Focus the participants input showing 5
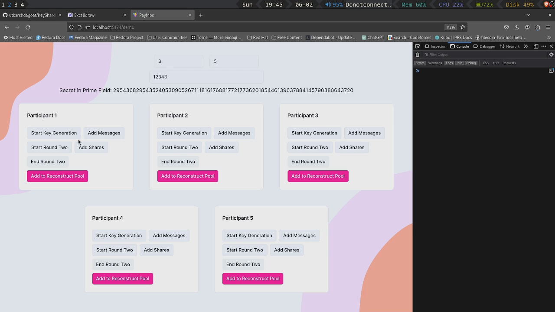The image size is (555, 312). 234,61
